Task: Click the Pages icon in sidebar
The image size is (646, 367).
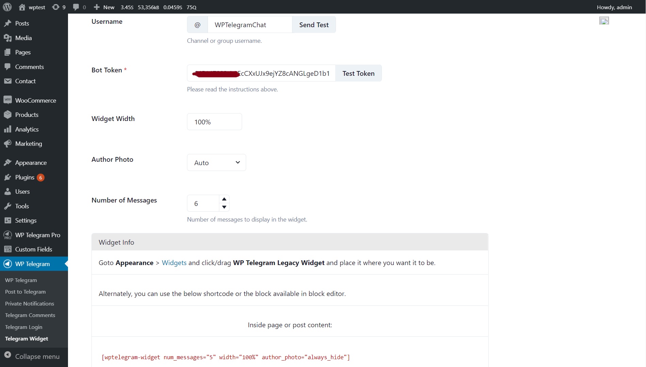Action: (7, 52)
